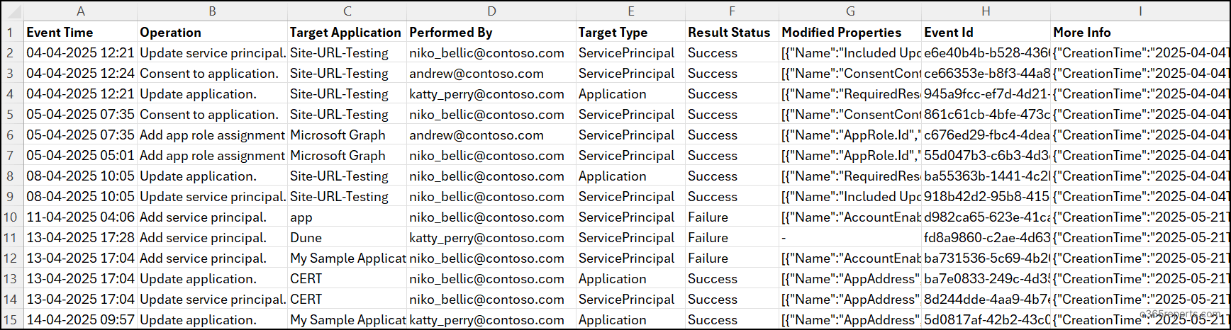Click the Target Application header cell

(345, 33)
